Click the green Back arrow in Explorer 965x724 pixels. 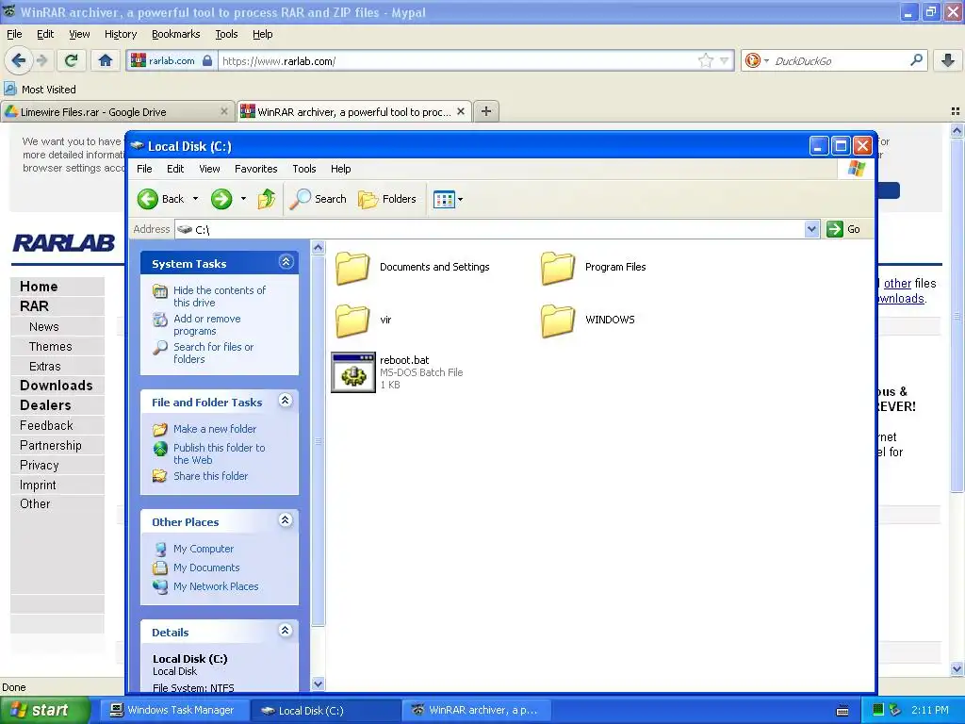coord(148,199)
